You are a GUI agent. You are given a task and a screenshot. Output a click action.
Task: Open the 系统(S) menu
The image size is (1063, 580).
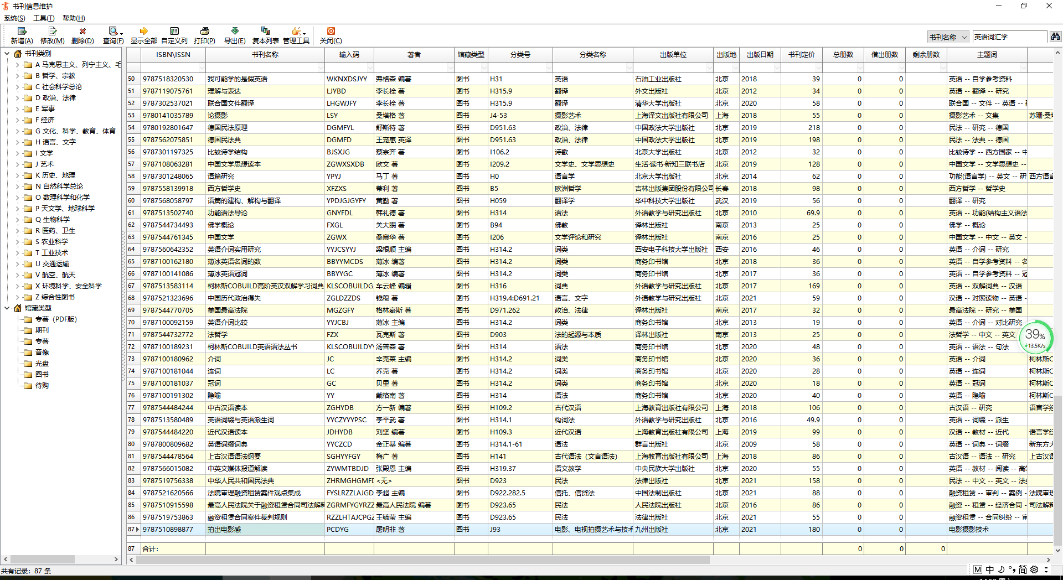pyautogui.click(x=14, y=18)
